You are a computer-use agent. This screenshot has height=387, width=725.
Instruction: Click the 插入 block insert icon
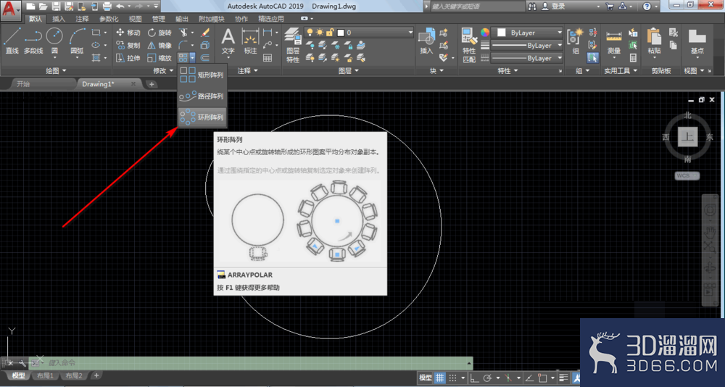426,41
